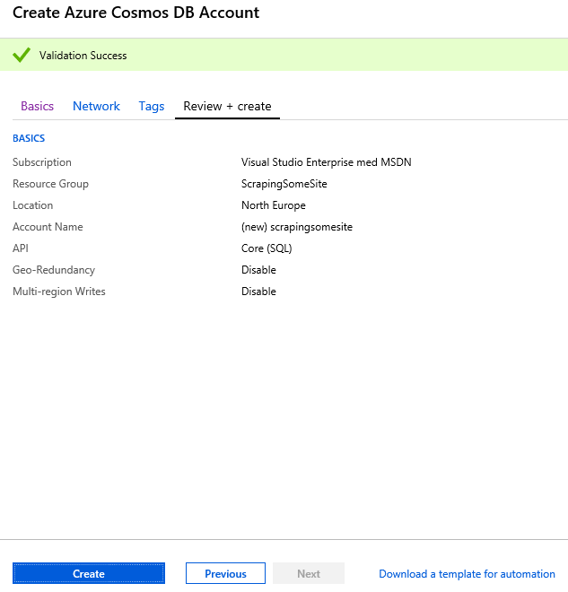Click the Multi-region Writes label
The height and width of the screenshot is (592, 568).
coord(59,292)
